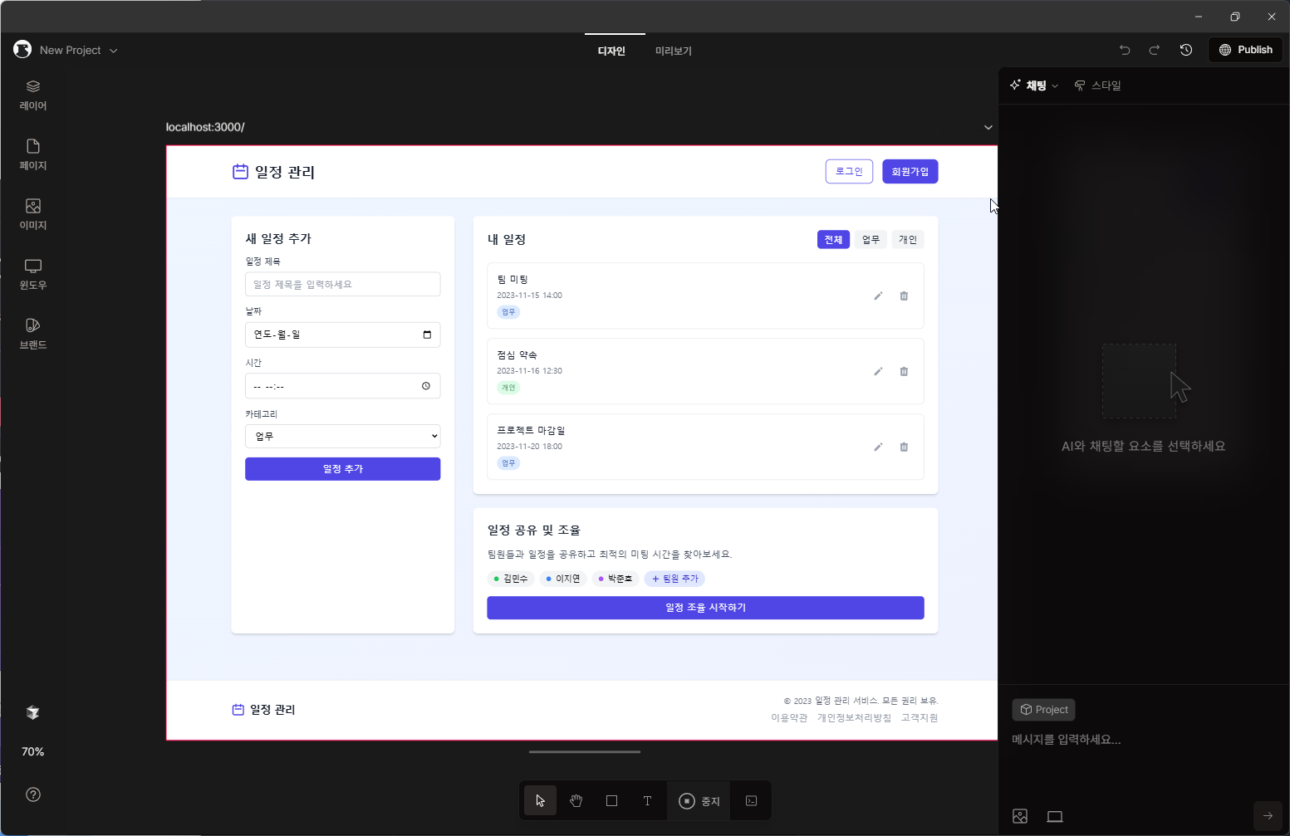
Task: Send the chat message arrow
Action: 1268,815
